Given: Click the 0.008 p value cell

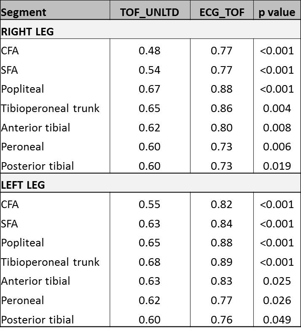Looking at the screenshot, I should [x=277, y=128].
